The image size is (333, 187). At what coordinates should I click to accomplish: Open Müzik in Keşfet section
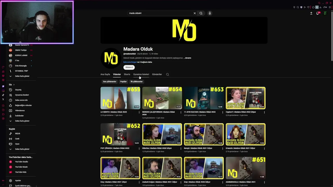(17, 133)
